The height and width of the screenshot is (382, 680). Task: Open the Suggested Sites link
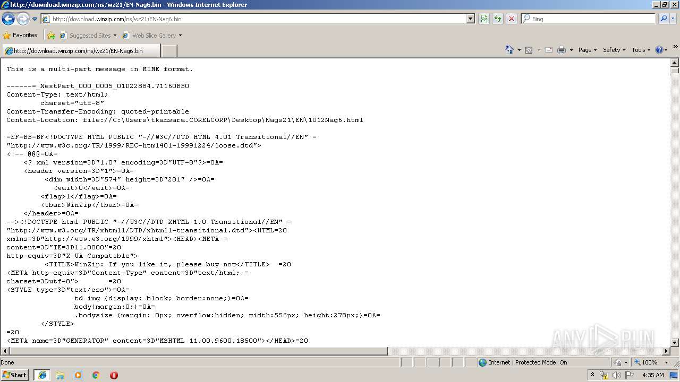(x=88, y=36)
